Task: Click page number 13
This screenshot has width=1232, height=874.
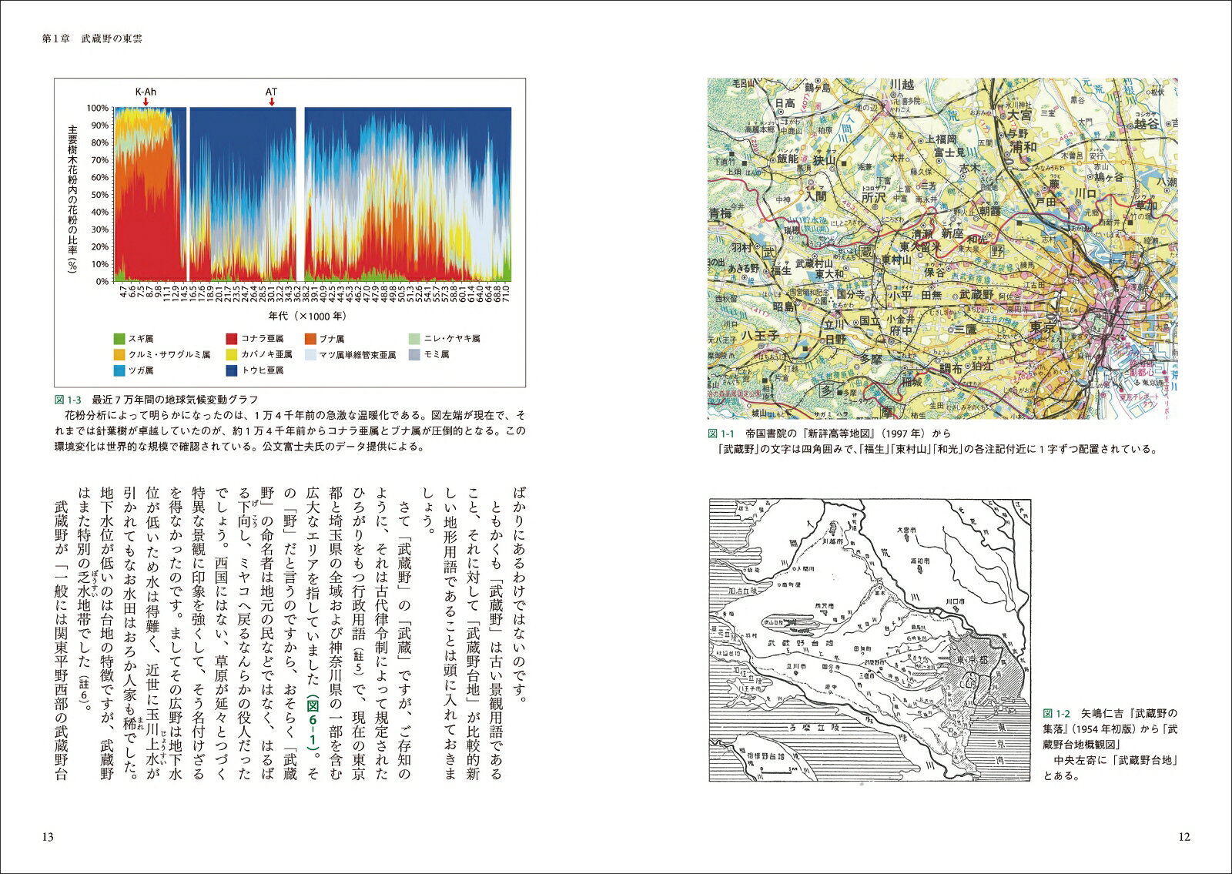Action: [48, 837]
